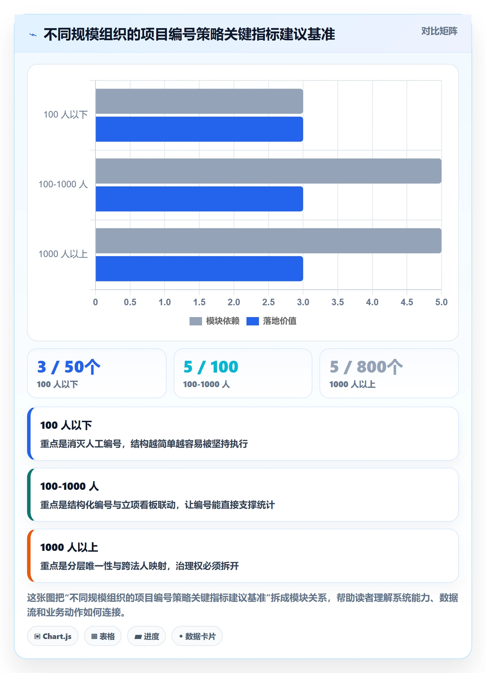Click the blue 落地价值 legend swatch

coord(253,321)
